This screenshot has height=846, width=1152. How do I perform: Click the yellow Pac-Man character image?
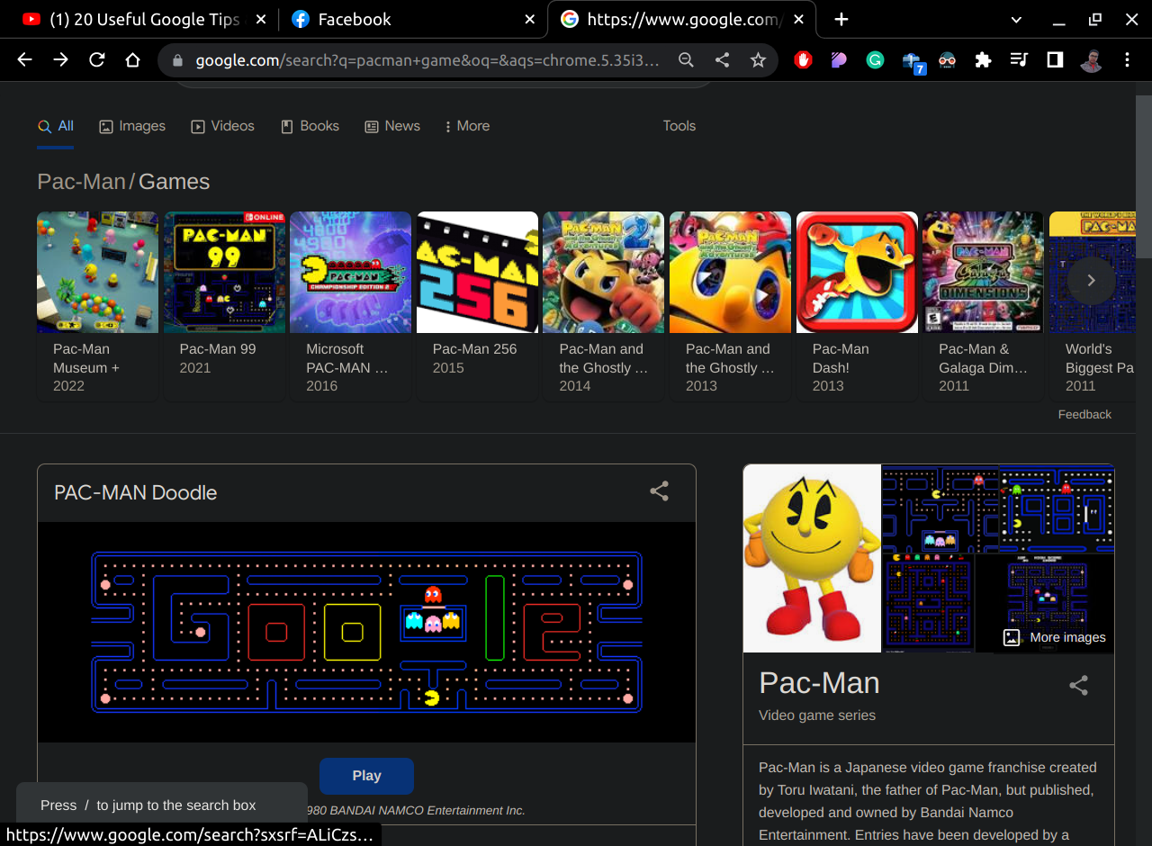click(x=812, y=558)
